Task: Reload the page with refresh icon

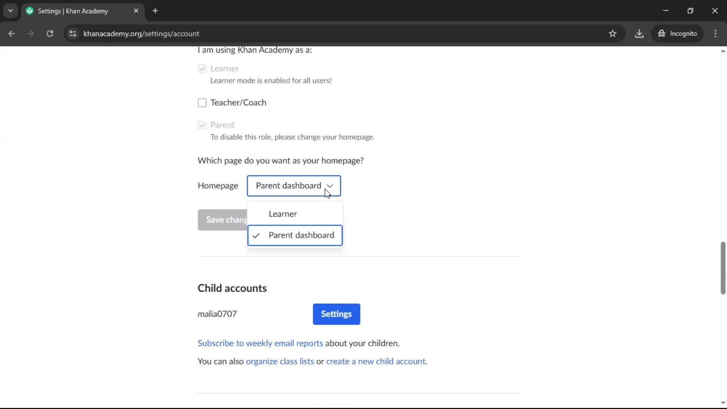Action: pos(50,34)
